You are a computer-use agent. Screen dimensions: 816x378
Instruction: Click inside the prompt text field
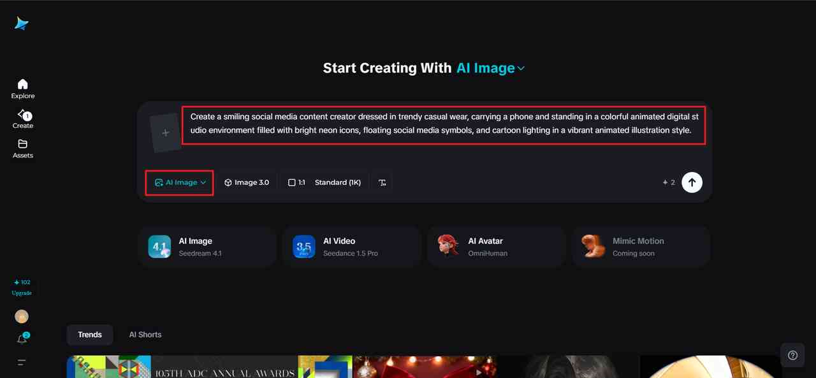click(x=444, y=124)
